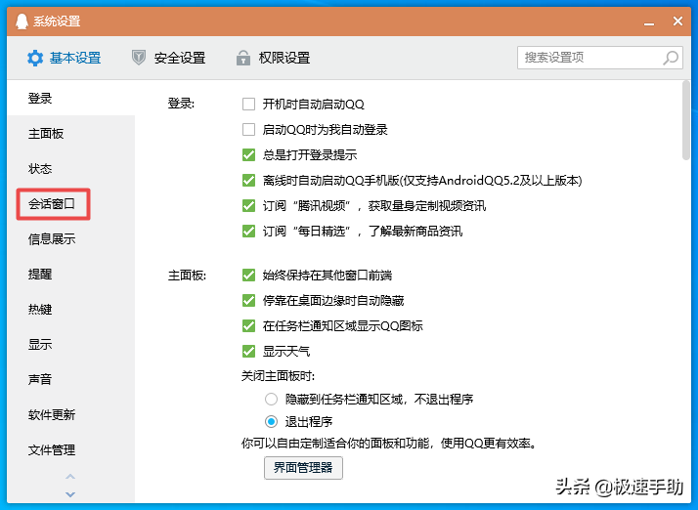Image resolution: width=698 pixels, height=510 pixels.
Task: Switch to 权限设置 tab
Action: point(274,58)
